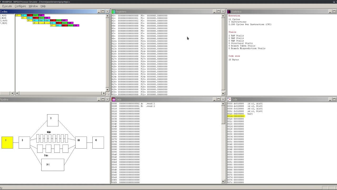Click first instruction row 'A(r0)' in Cycles list
The height and width of the screenshot is (190, 337).
click(3, 16)
